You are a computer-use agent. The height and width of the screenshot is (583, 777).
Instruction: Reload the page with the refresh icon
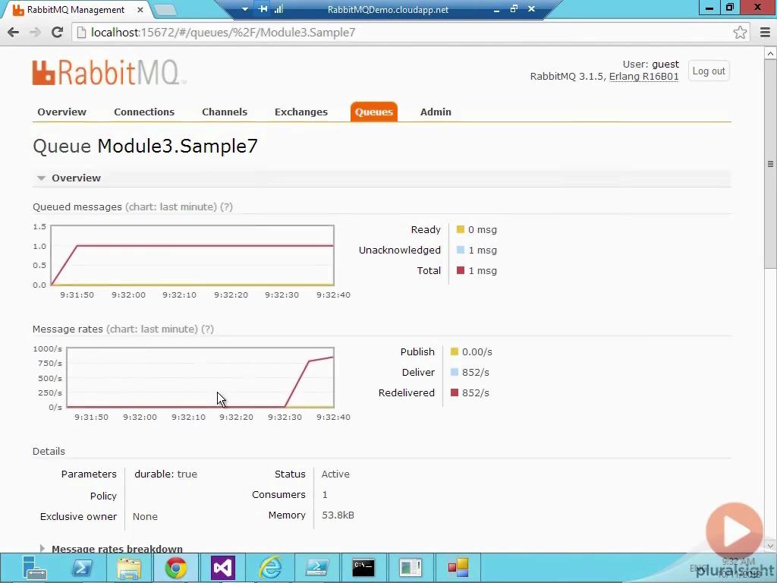coord(57,32)
